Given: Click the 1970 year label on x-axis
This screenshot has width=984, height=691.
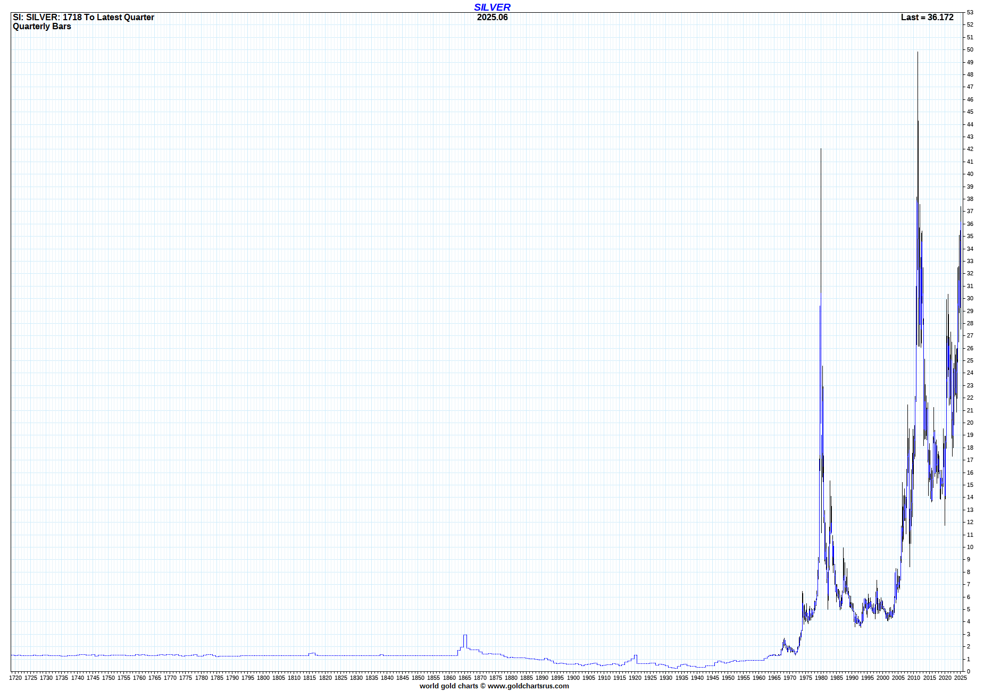Looking at the screenshot, I should click(x=790, y=678).
